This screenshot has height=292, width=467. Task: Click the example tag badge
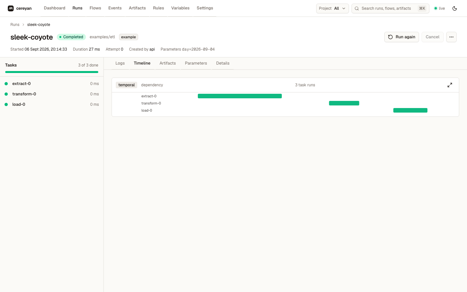(128, 37)
